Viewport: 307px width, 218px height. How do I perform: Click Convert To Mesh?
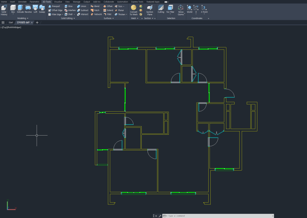coord(133,10)
